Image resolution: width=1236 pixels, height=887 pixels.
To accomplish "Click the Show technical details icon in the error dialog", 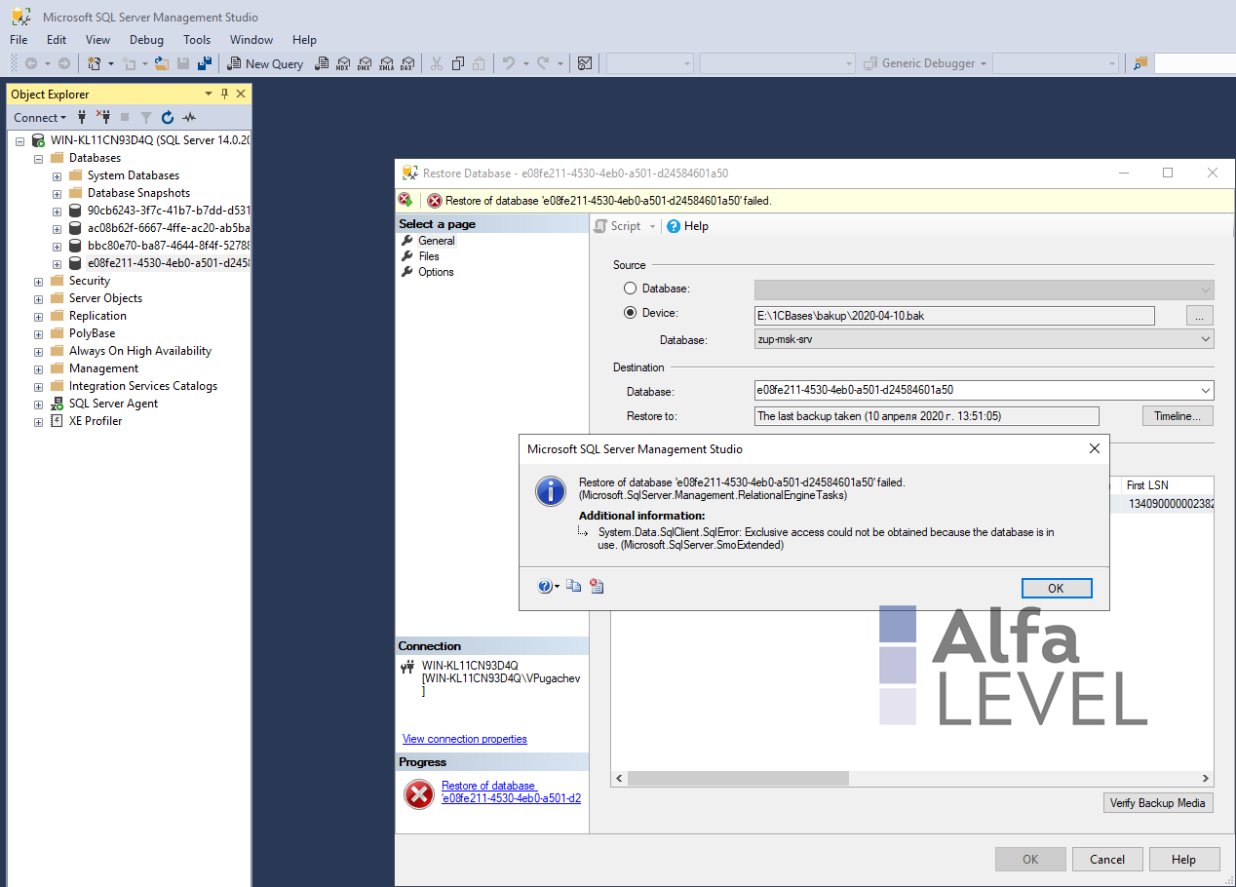I will point(597,586).
